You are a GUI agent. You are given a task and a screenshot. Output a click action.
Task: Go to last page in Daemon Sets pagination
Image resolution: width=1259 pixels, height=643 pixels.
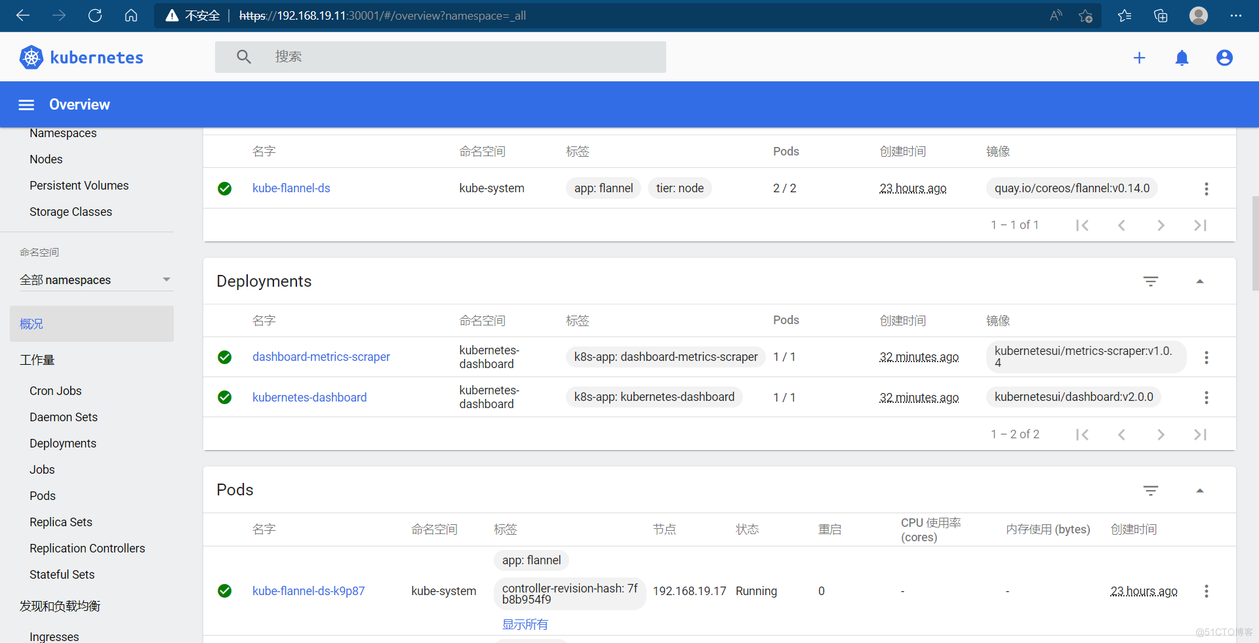1200,225
